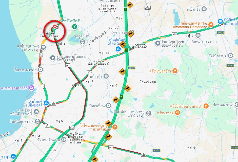The image size is (238, 162).
Task: Select the สะพานชลมารควิถี camera pin
Action: [32, 88]
